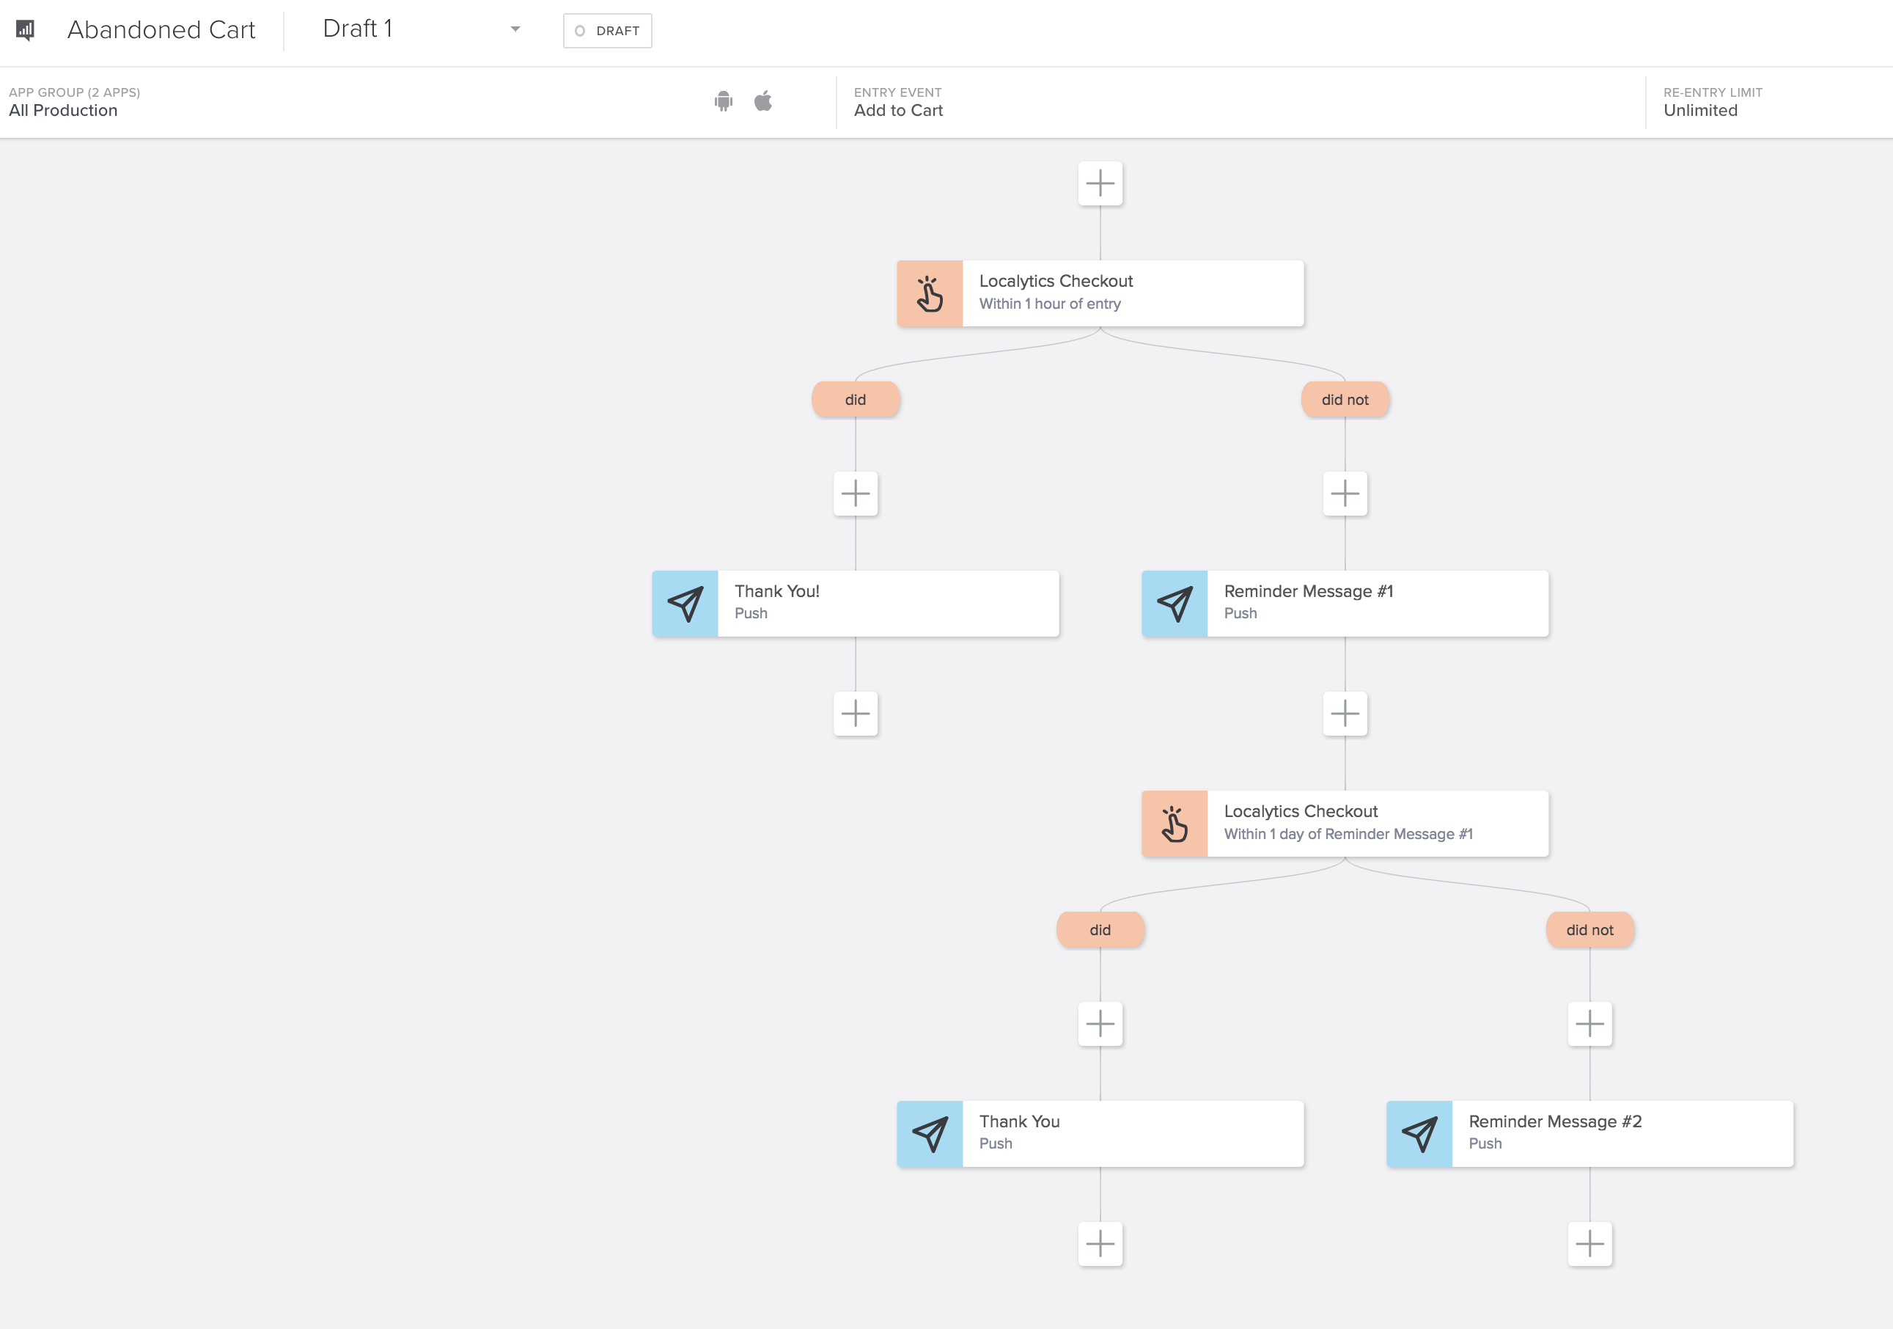Click the DRAFT status button
This screenshot has height=1329, width=1893.
(x=607, y=31)
